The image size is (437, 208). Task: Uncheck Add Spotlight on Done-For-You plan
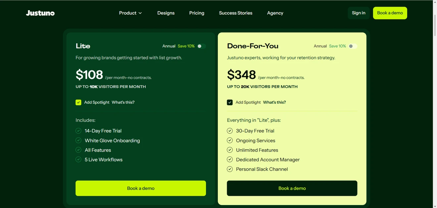click(230, 102)
